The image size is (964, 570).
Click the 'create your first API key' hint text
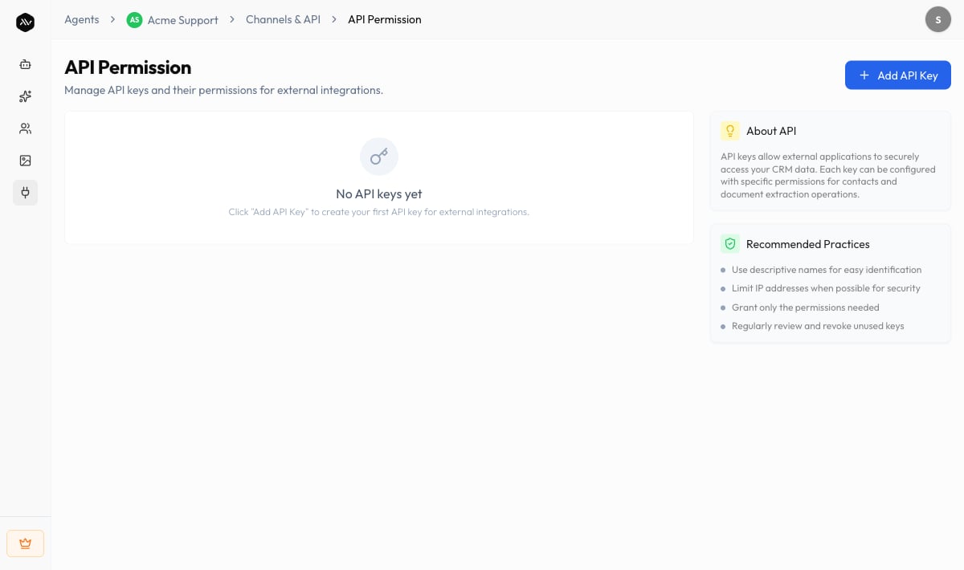pyautogui.click(x=379, y=212)
